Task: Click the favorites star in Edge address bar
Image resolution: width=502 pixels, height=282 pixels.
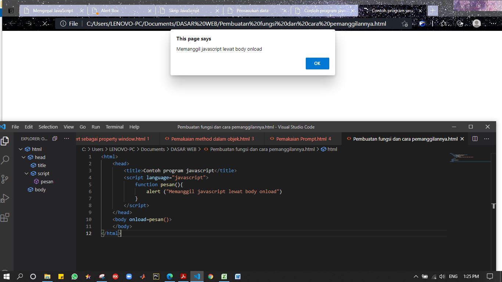Action: point(404,23)
